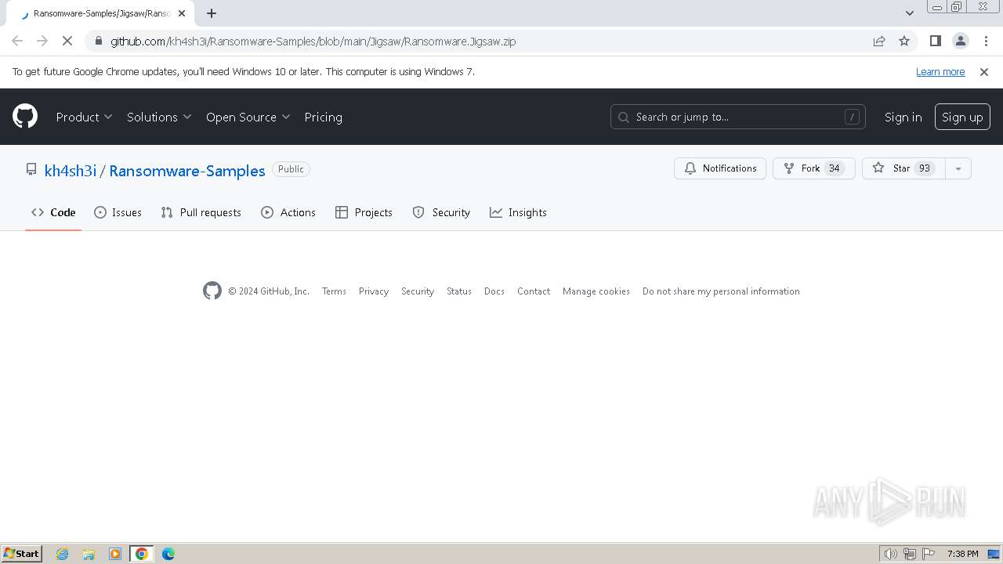Click the volume speaker tray icon
Viewport: 1003px width, 564px height.
pyautogui.click(x=891, y=554)
